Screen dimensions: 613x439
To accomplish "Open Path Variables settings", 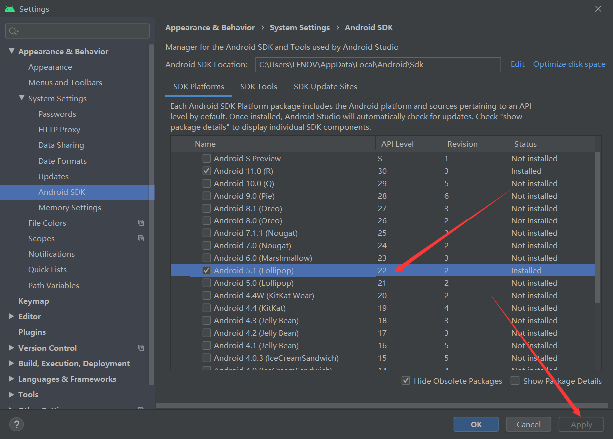I will (x=54, y=286).
